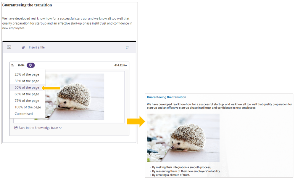Image resolution: width=295 pixels, height=181 pixels.
Task: Set image size to 50% of the page
Action: coord(27,87)
